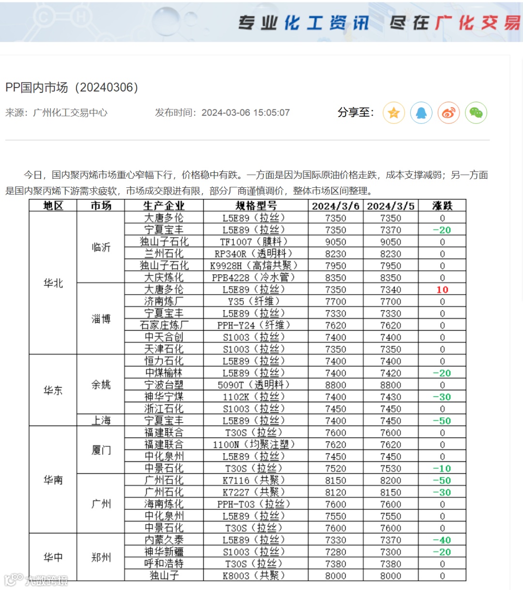Select the 石家庄炼厂 producer cell
523x590 pixels.
click(x=164, y=325)
